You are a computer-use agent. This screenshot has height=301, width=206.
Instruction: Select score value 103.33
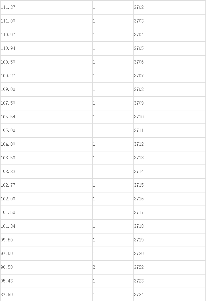[x=8, y=171]
